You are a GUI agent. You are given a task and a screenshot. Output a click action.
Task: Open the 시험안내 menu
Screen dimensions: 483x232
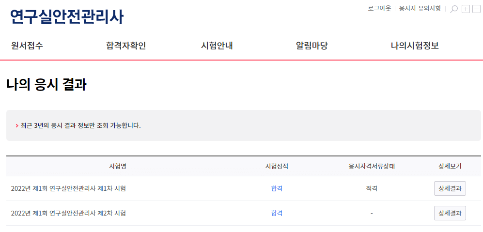[x=217, y=46]
